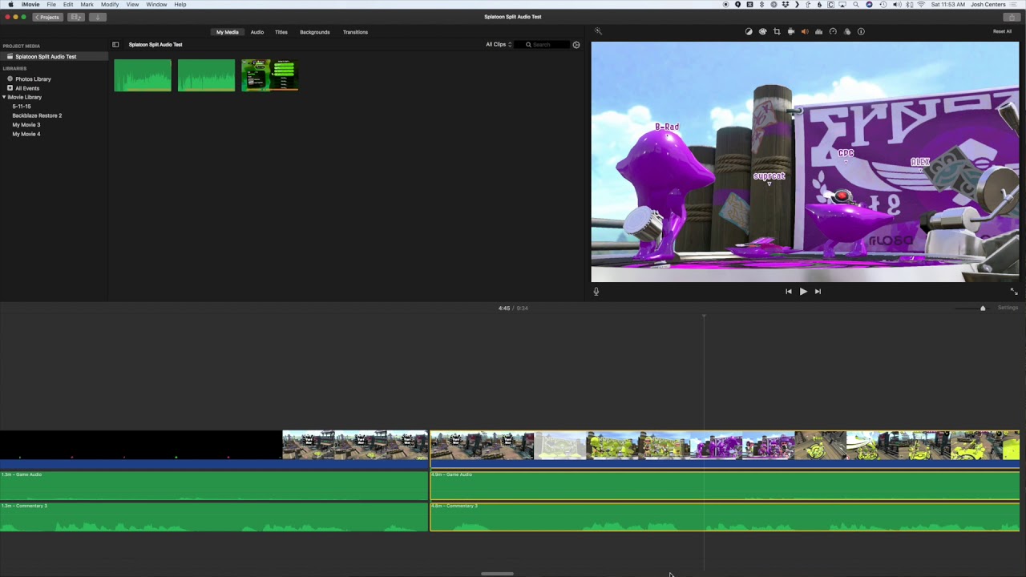This screenshot has width=1026, height=577.
Task: Play the preview in full screen
Action: [1013, 292]
